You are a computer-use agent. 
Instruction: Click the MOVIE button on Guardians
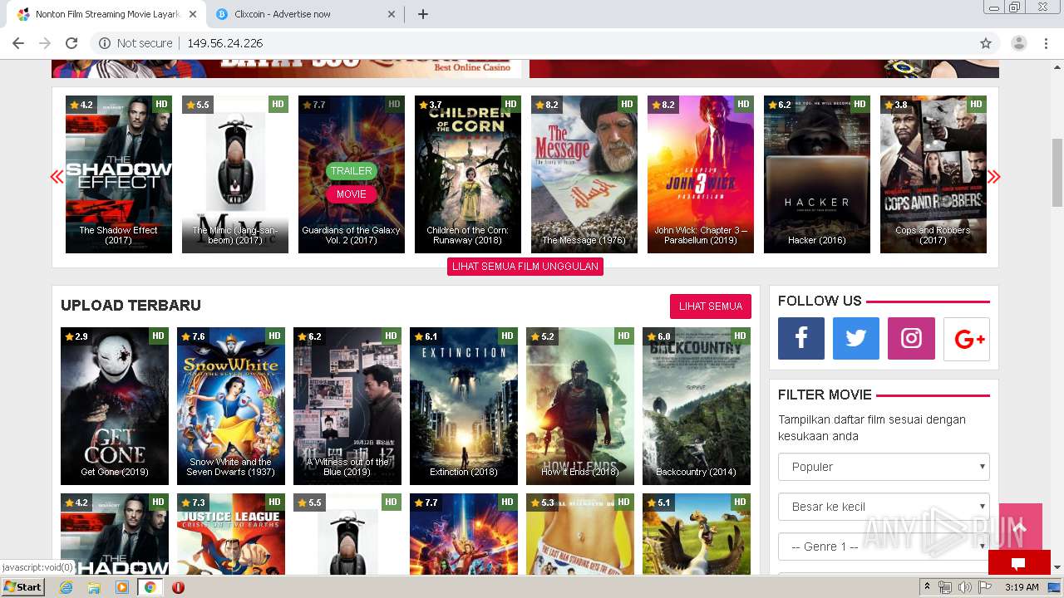click(352, 194)
